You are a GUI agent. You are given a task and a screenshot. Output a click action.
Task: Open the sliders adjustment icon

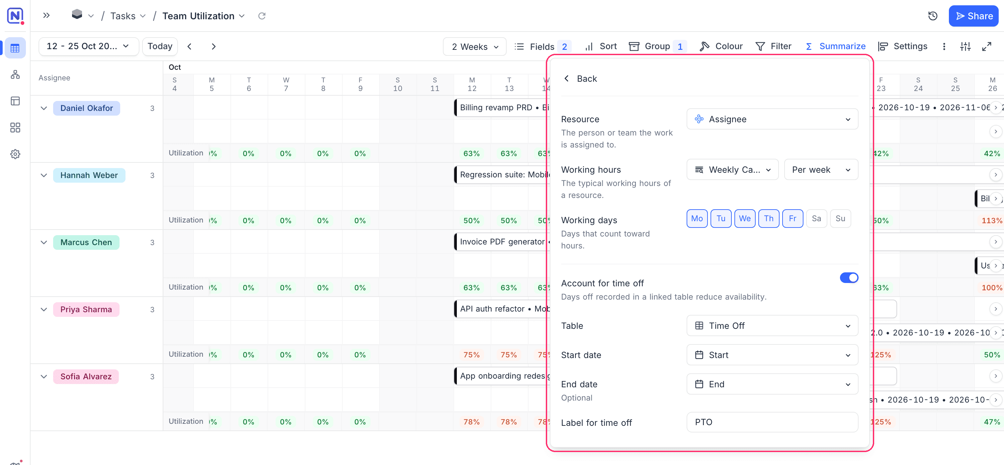tap(965, 46)
